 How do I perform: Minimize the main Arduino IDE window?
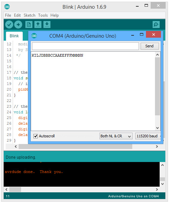[x=137, y=6]
